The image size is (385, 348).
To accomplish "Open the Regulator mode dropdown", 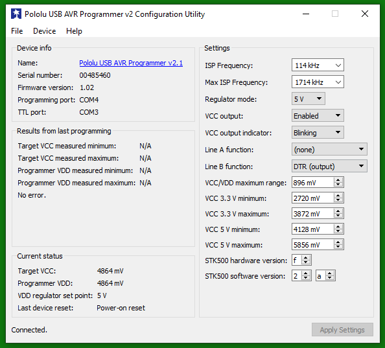I will tap(309, 99).
